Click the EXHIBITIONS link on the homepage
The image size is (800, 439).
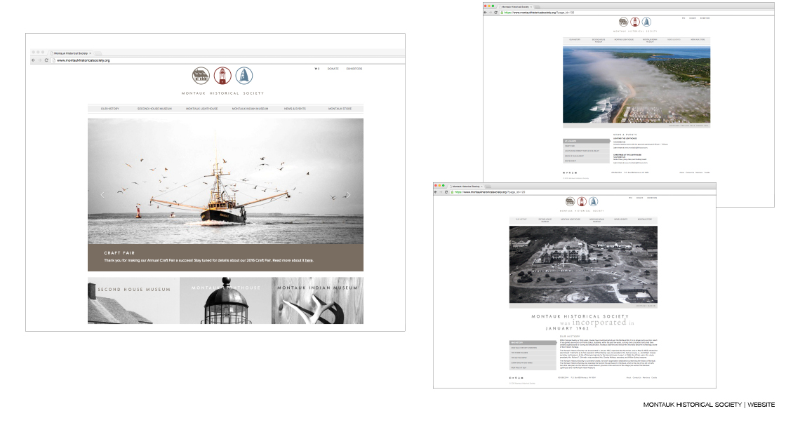[354, 69]
